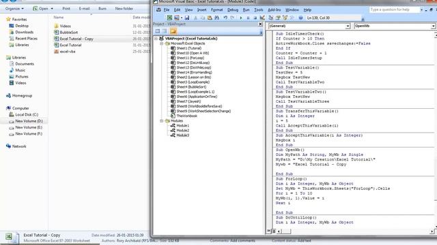
Task: Click New folder in the Explorer toolbar
Action: [124, 9]
